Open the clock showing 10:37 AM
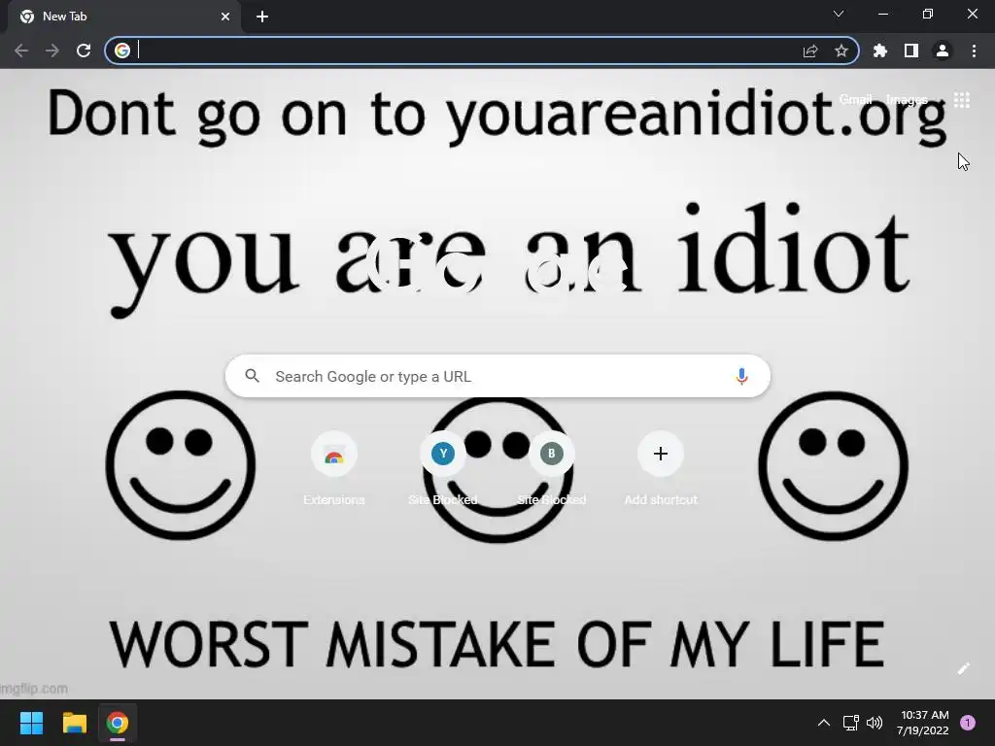995x746 pixels. click(x=923, y=723)
